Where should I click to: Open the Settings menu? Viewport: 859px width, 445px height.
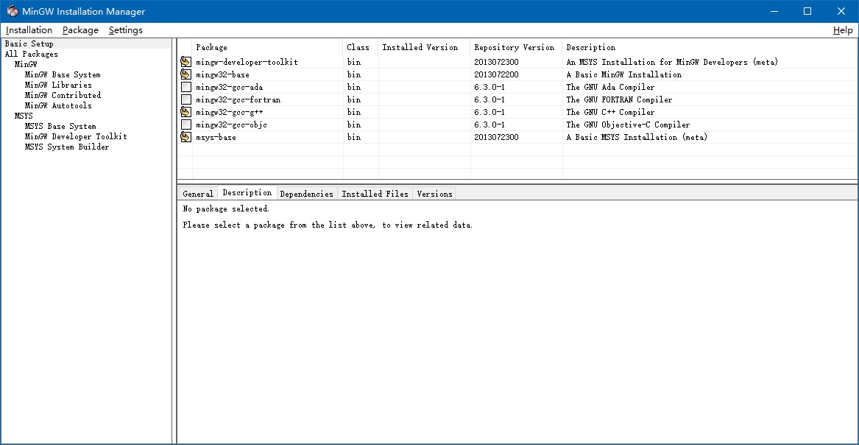click(125, 30)
